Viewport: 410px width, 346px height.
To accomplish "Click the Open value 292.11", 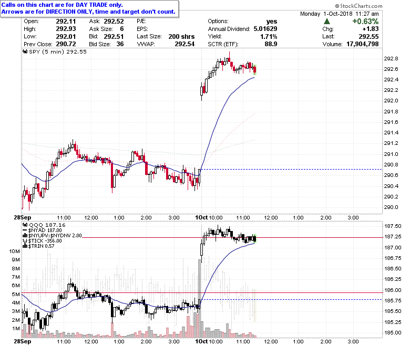I will pyautogui.click(x=66, y=22).
